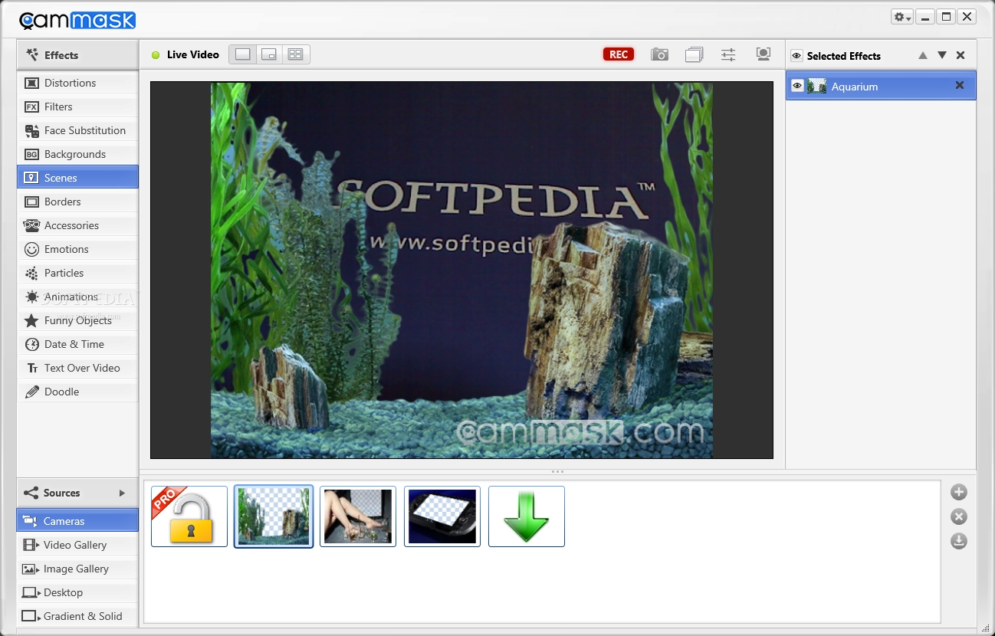Open the Filters effects category

point(77,107)
